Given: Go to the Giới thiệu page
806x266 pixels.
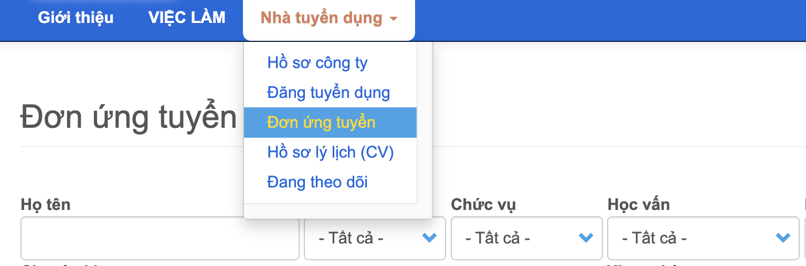Looking at the screenshot, I should [x=76, y=18].
